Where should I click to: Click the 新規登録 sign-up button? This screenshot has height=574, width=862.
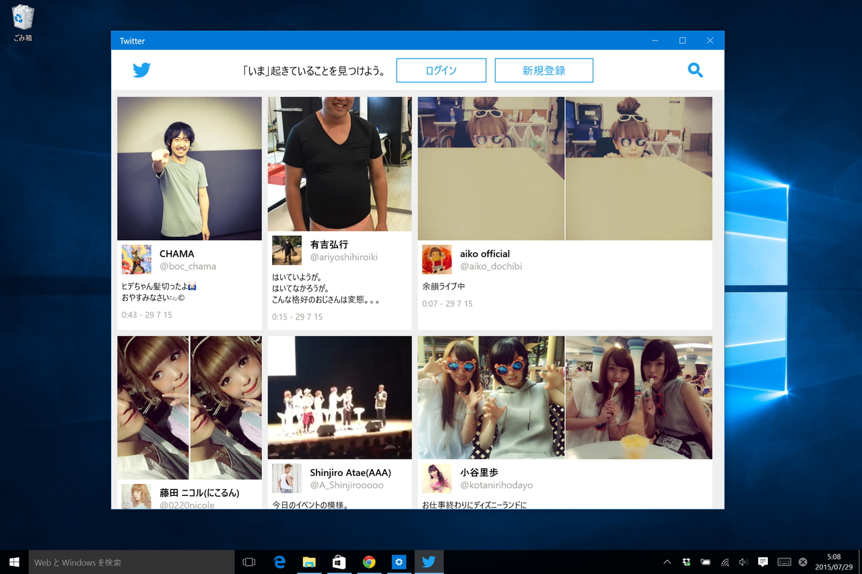tap(543, 70)
